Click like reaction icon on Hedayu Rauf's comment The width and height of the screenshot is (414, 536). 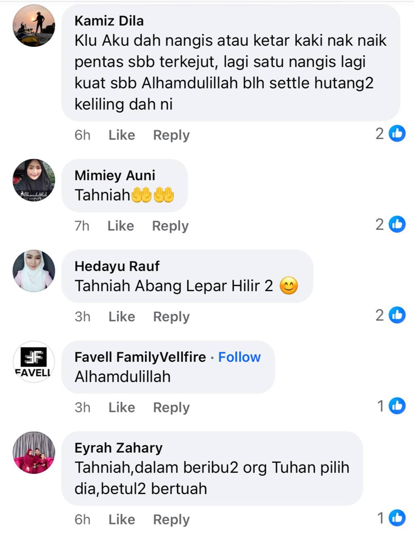click(x=397, y=315)
